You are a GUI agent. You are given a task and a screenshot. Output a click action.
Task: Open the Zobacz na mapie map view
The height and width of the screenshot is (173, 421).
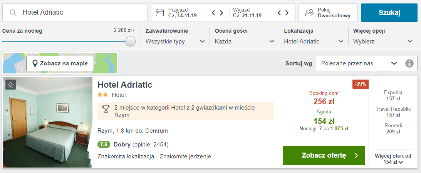point(60,63)
